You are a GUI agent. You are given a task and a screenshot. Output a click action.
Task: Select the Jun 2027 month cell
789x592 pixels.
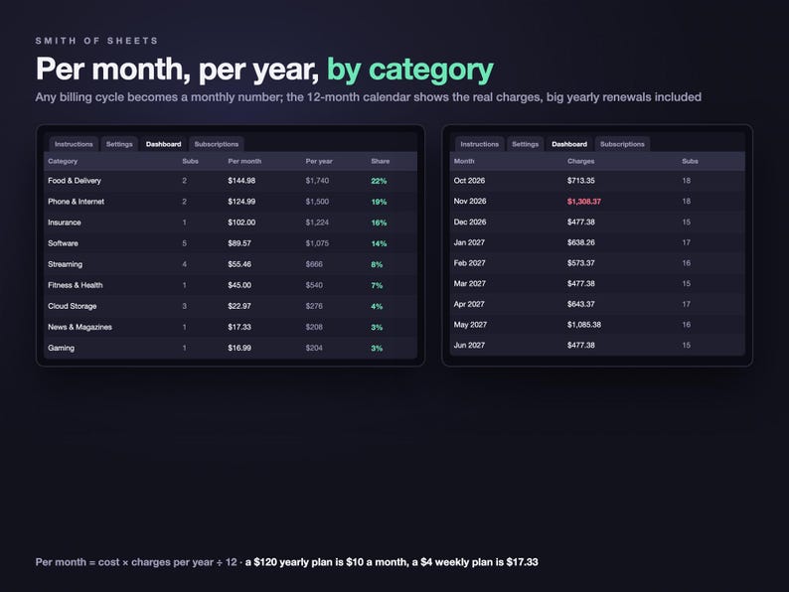469,346
